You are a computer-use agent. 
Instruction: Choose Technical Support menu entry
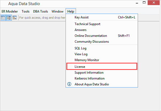click(x=87, y=24)
